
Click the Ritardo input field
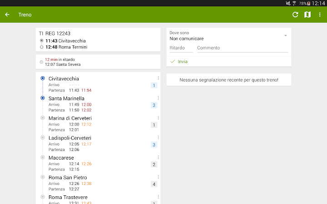point(181,48)
